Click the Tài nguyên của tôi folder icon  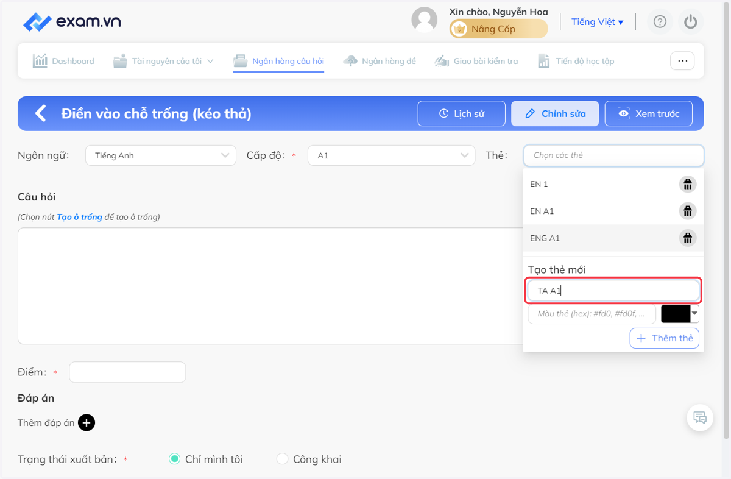[x=120, y=61]
